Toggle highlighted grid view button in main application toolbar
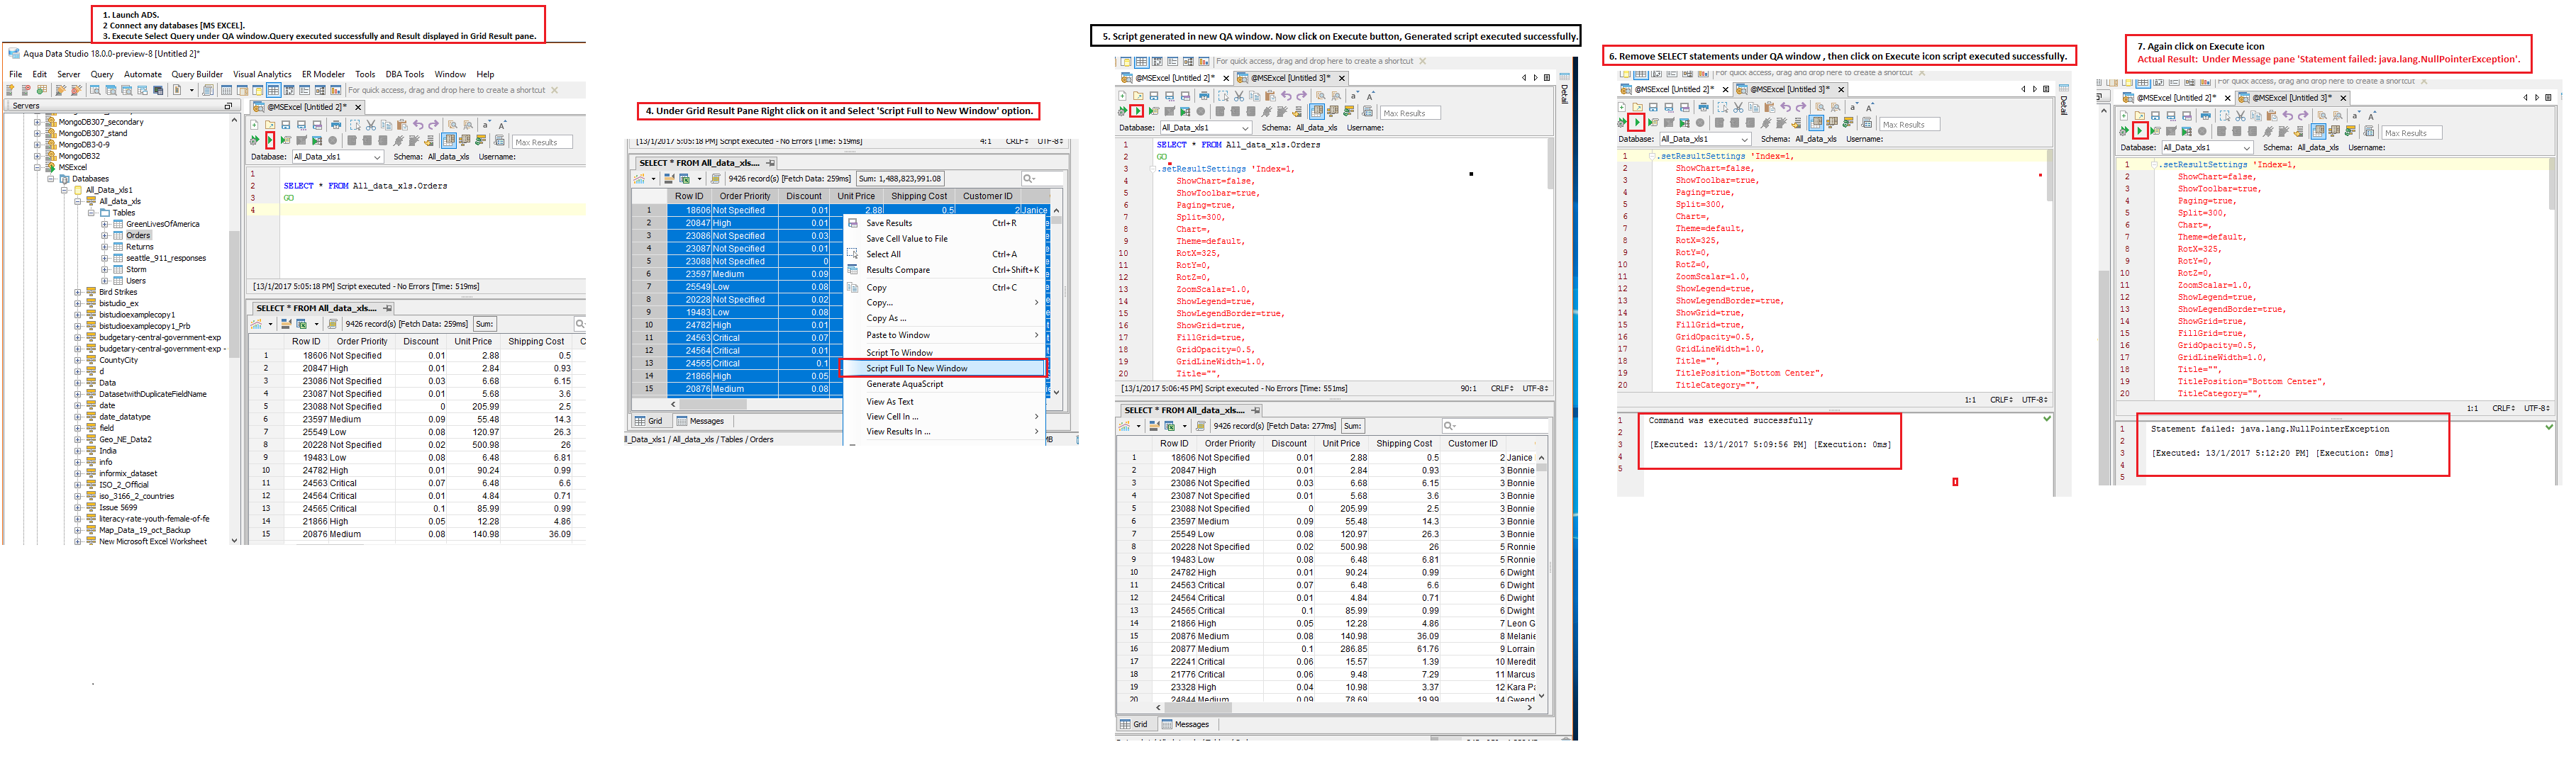 tap(274, 90)
